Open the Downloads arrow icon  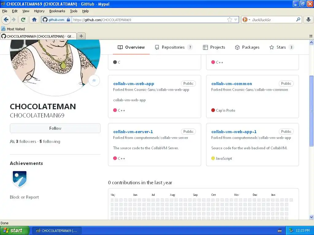[308, 20]
